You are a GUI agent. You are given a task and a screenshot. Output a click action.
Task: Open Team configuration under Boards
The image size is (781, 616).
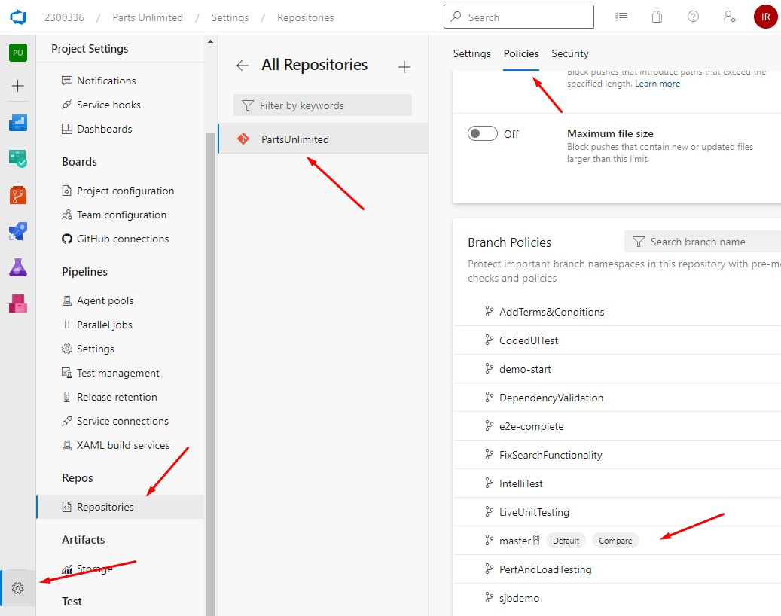[x=121, y=215]
